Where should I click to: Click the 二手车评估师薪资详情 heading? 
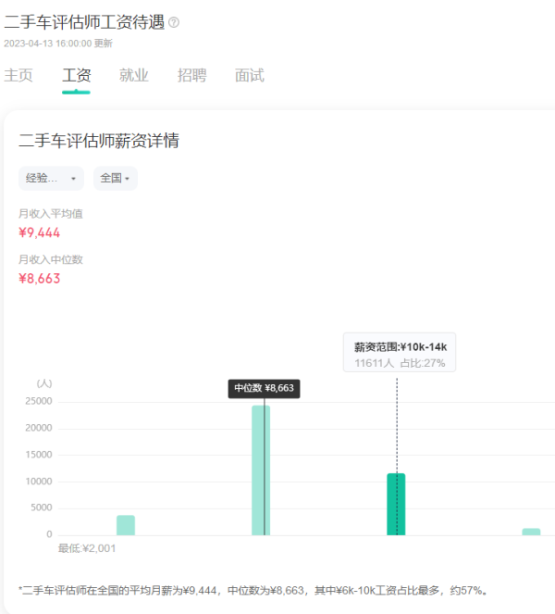tap(99, 142)
